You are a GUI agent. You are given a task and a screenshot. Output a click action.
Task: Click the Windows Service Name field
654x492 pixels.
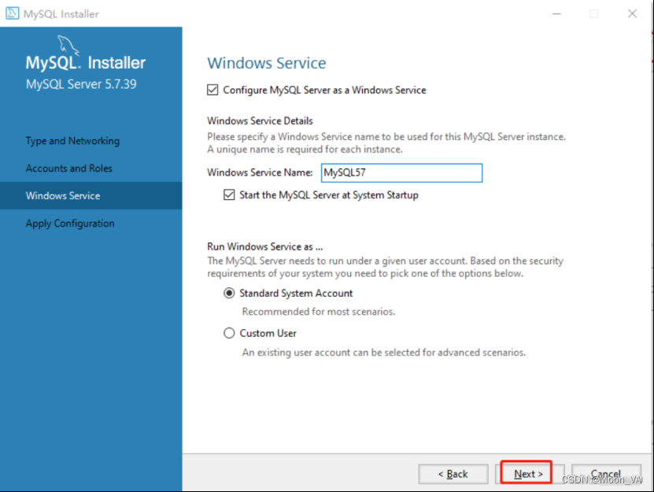point(401,172)
